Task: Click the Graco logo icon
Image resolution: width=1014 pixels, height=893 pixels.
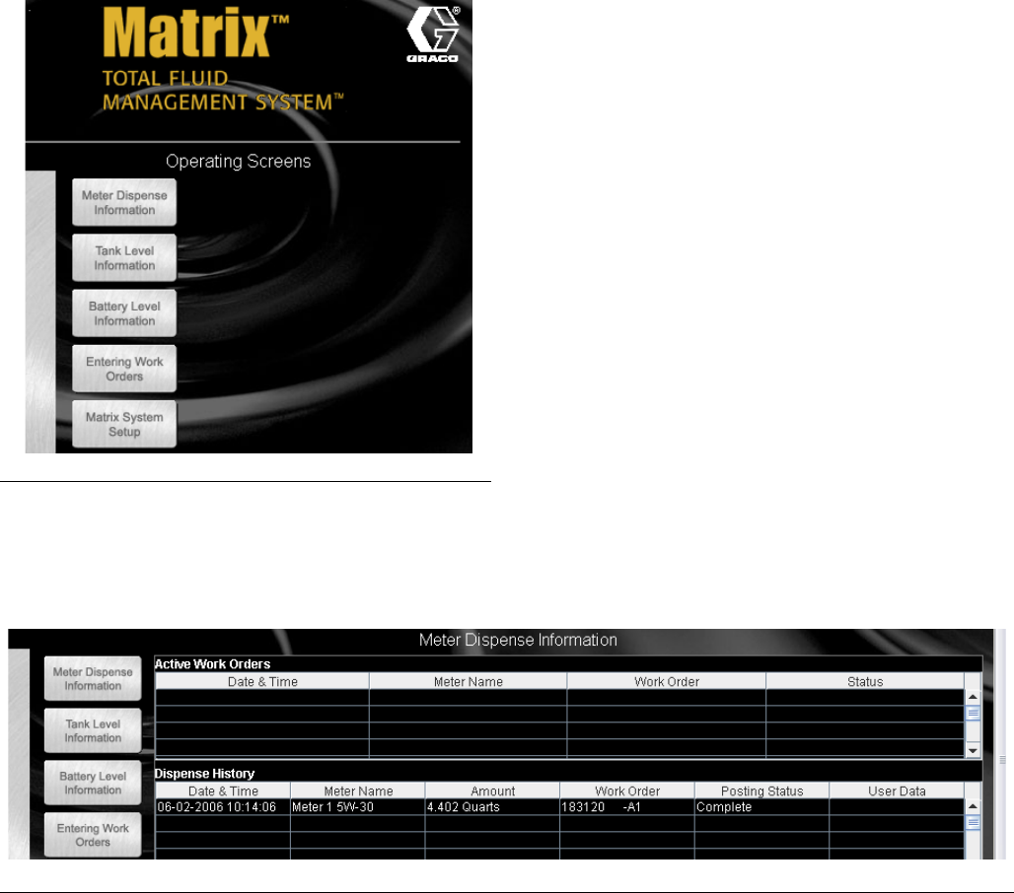Action: pyautogui.click(x=433, y=34)
